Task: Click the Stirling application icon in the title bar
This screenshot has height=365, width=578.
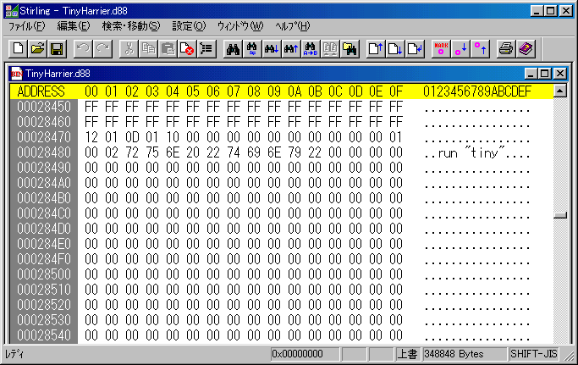Action: (12, 11)
